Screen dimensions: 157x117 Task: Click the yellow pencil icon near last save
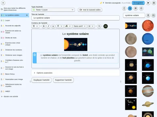pos(101,3)
